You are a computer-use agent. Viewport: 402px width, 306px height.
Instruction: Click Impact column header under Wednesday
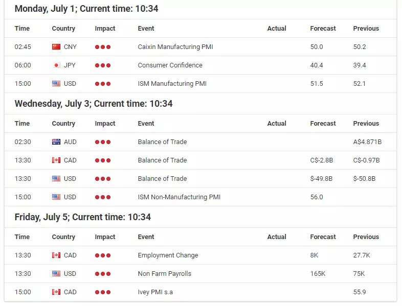(x=105, y=124)
